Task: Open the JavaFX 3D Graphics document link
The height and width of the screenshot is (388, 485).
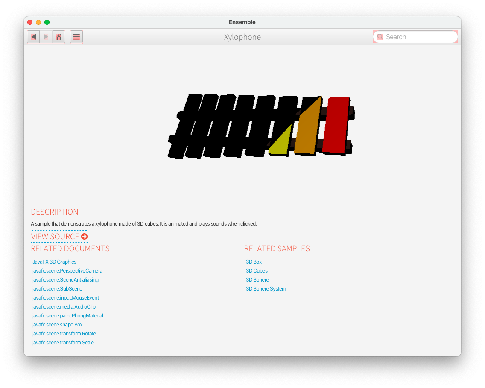Action: point(54,262)
